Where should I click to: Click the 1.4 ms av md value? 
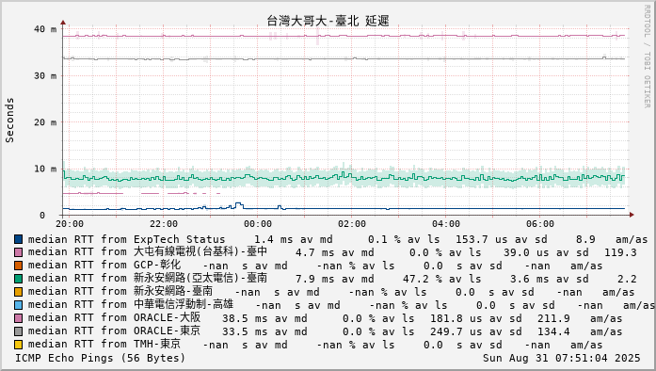coord(294,239)
